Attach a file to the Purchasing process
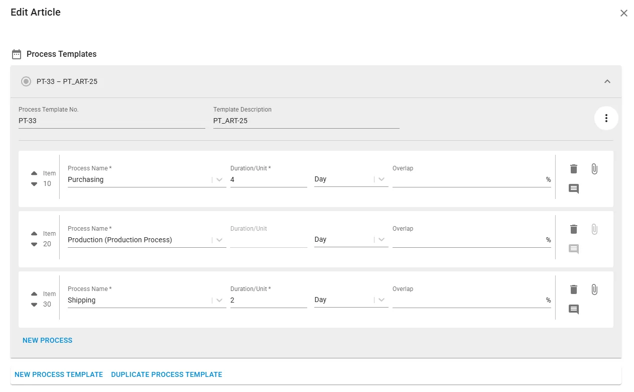The image size is (634, 392). (594, 169)
